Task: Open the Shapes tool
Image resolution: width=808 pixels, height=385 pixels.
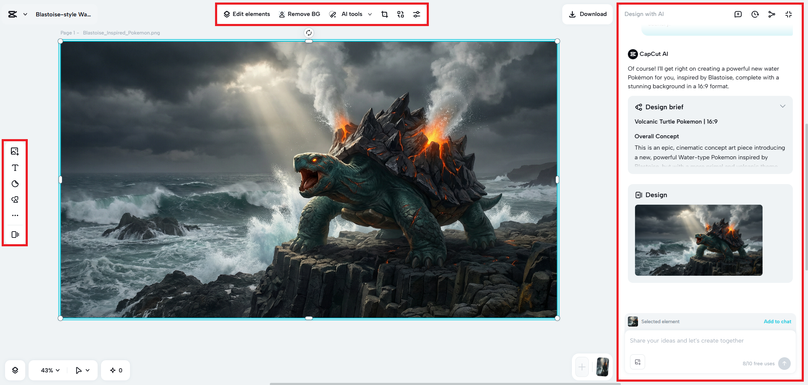Action: click(x=15, y=200)
